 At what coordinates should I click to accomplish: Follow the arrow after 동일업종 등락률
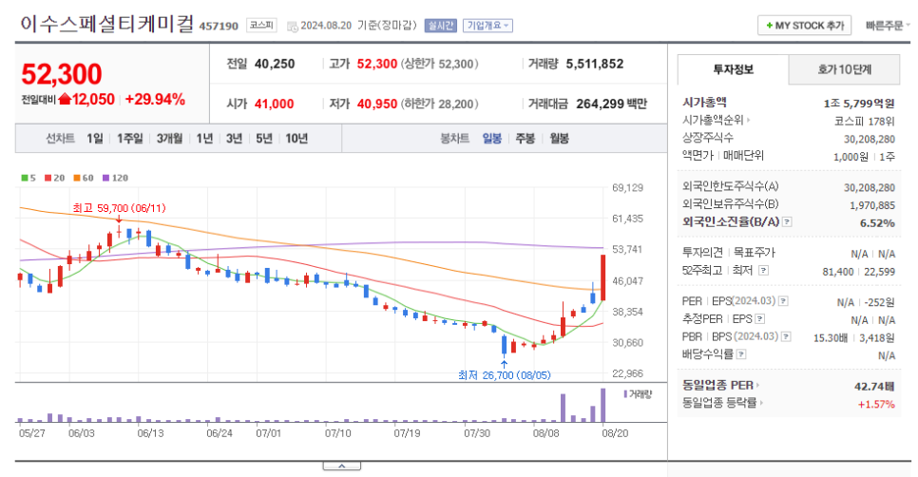tap(761, 403)
